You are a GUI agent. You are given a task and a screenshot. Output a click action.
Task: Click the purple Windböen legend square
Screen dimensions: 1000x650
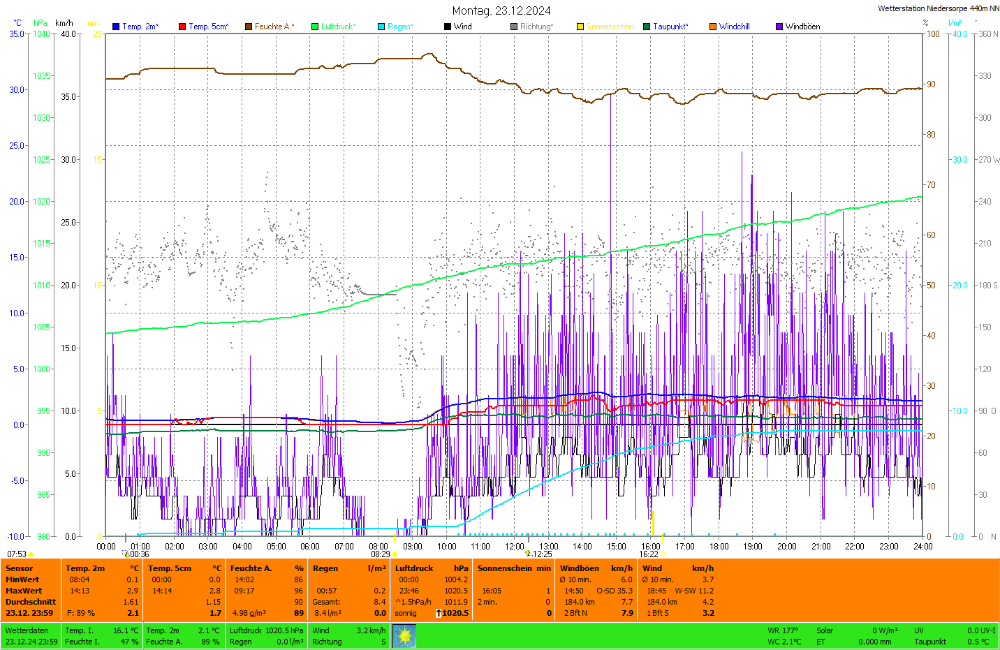pyautogui.click(x=779, y=27)
